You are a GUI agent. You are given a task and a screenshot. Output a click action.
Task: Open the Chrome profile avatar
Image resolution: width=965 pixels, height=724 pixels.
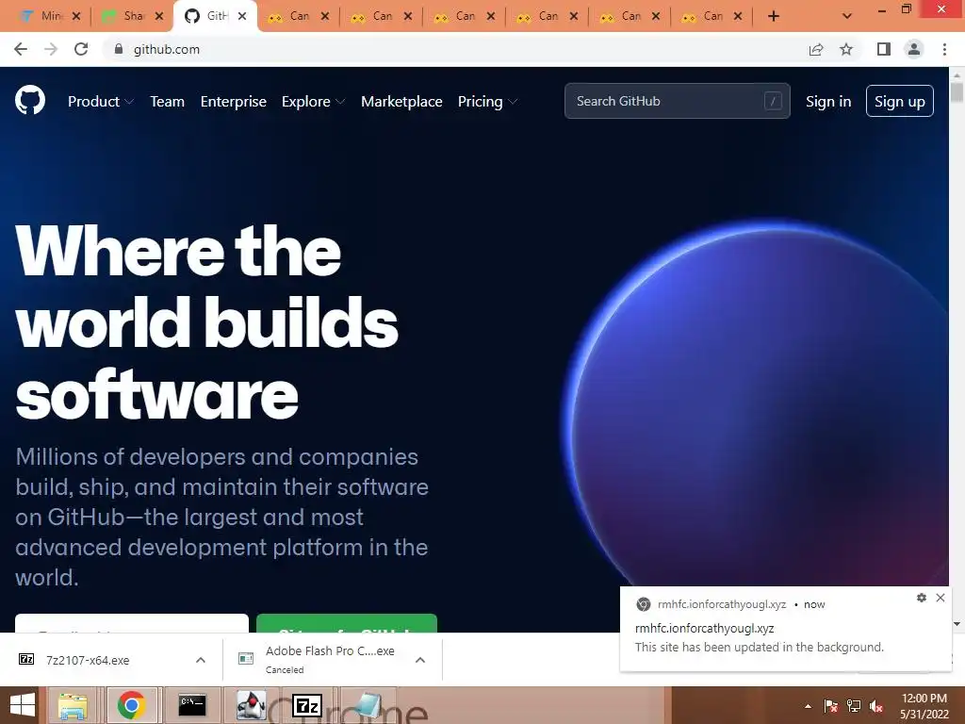click(914, 49)
